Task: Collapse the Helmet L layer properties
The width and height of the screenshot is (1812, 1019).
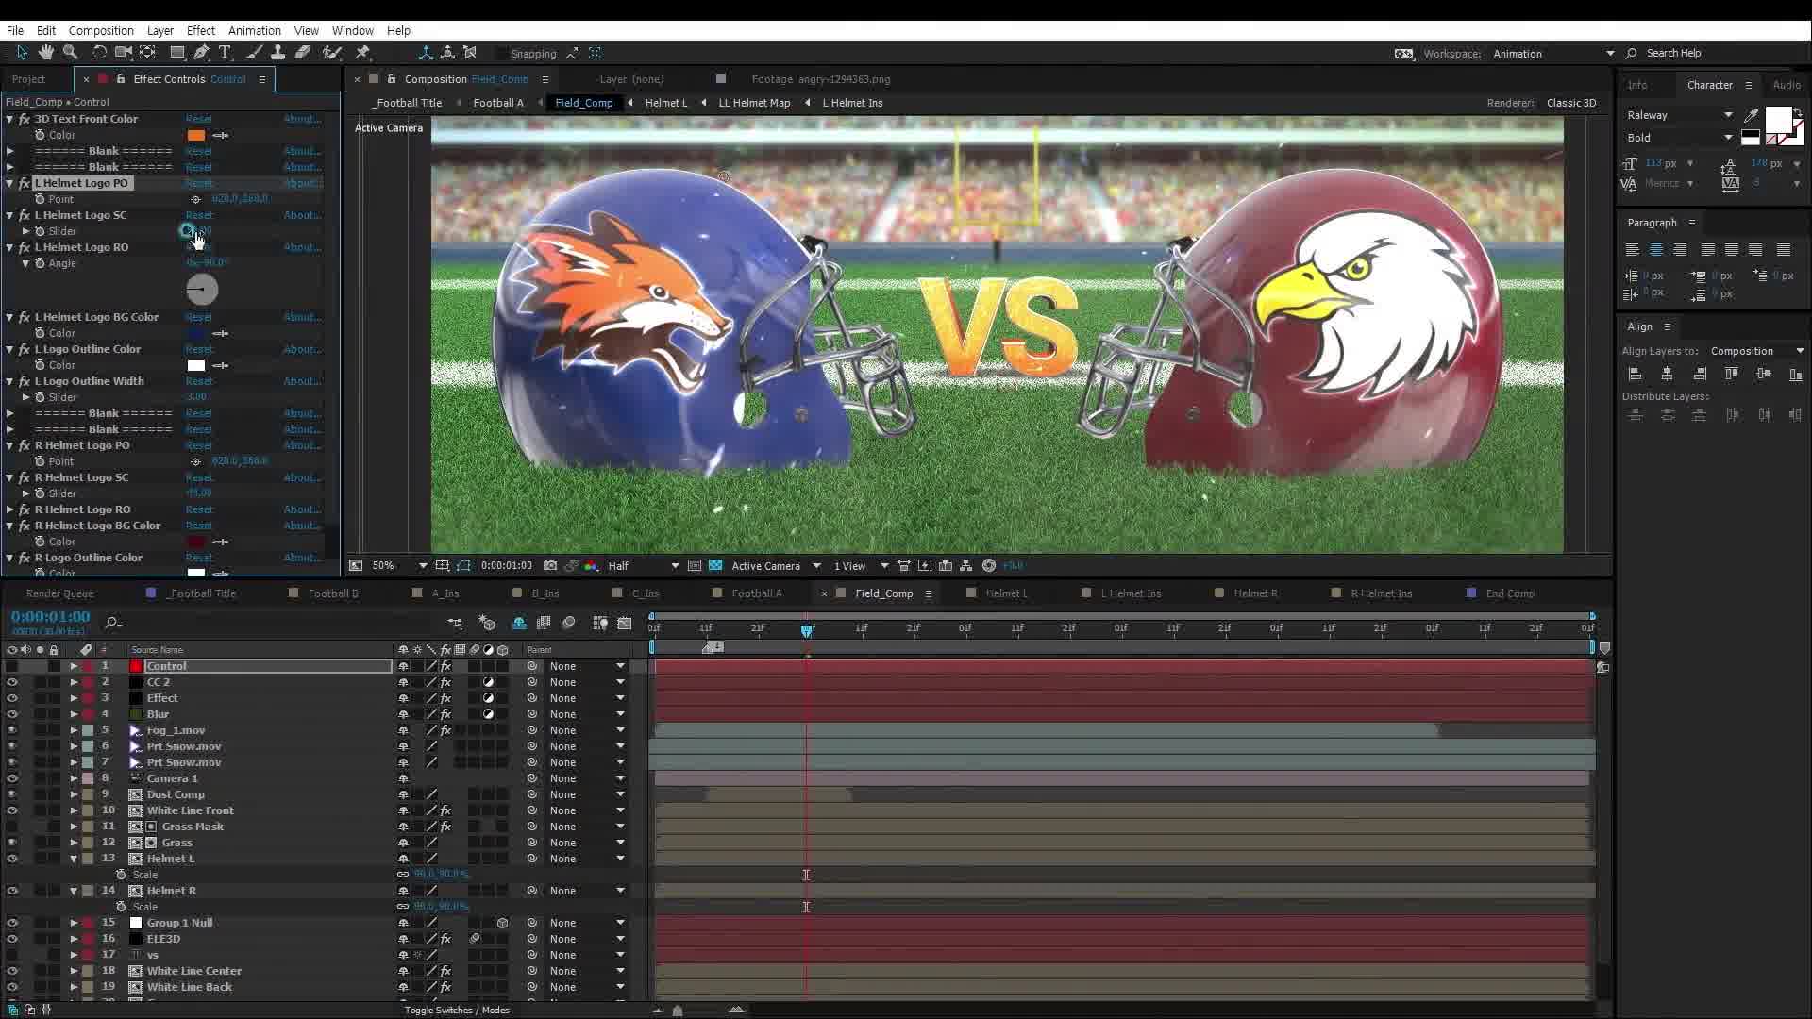Action: [x=74, y=859]
